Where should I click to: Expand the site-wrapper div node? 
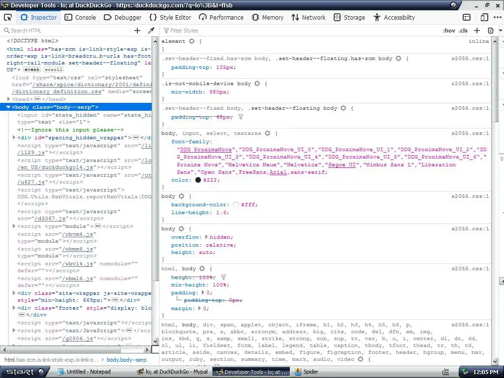14,293
